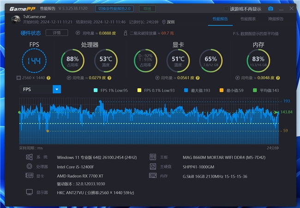Click the SHPP41-1000GM disk text
This screenshot has height=208, width=300.
tap(198, 167)
